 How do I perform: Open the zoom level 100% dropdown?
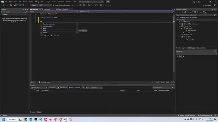(33, 82)
